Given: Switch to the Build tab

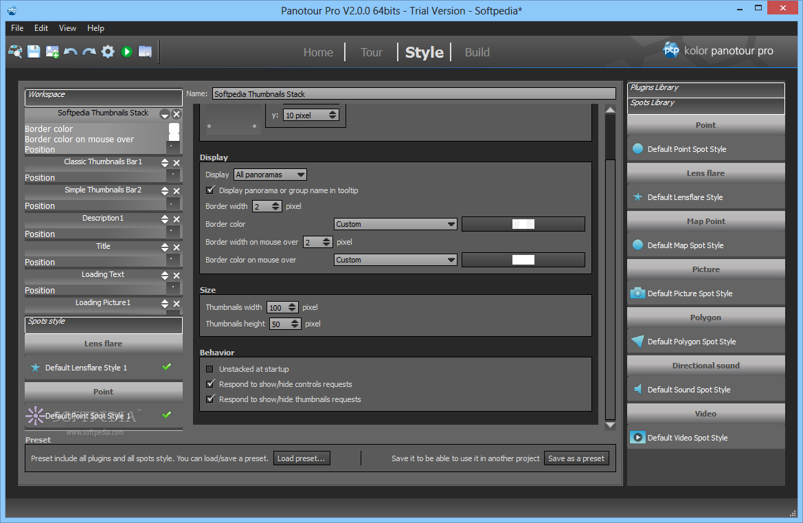Looking at the screenshot, I should click(x=477, y=52).
